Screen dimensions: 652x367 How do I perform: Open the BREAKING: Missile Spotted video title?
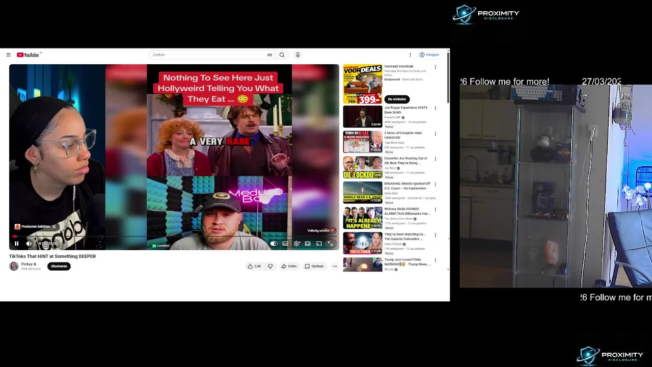pyautogui.click(x=407, y=186)
